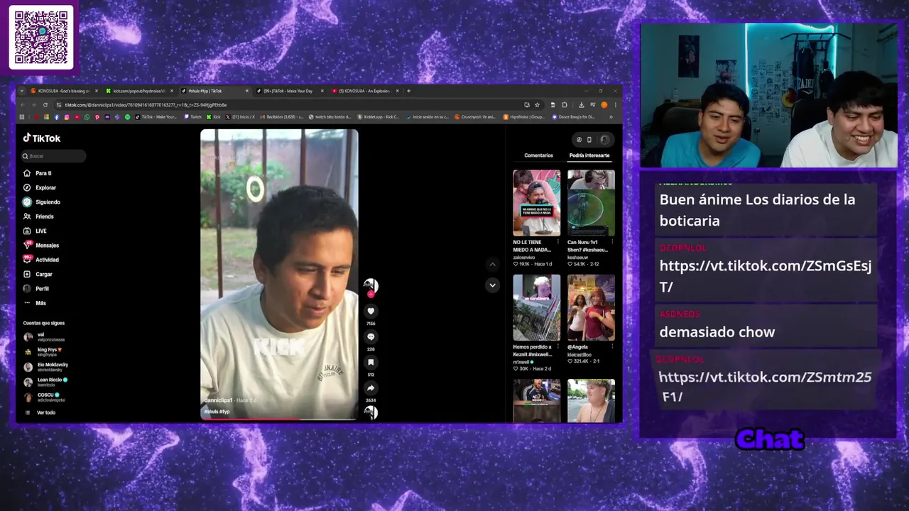Viewport: 909px width, 511px height.
Task: Switch to kick.com popout browser tab
Action: click(x=138, y=91)
